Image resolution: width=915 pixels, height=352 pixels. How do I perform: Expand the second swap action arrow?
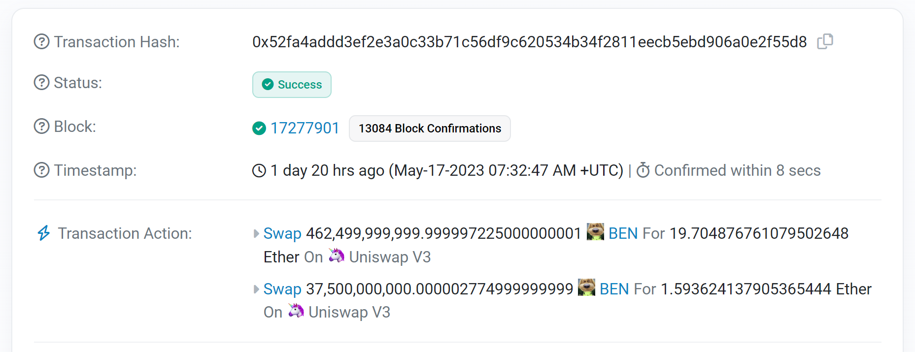(x=256, y=289)
